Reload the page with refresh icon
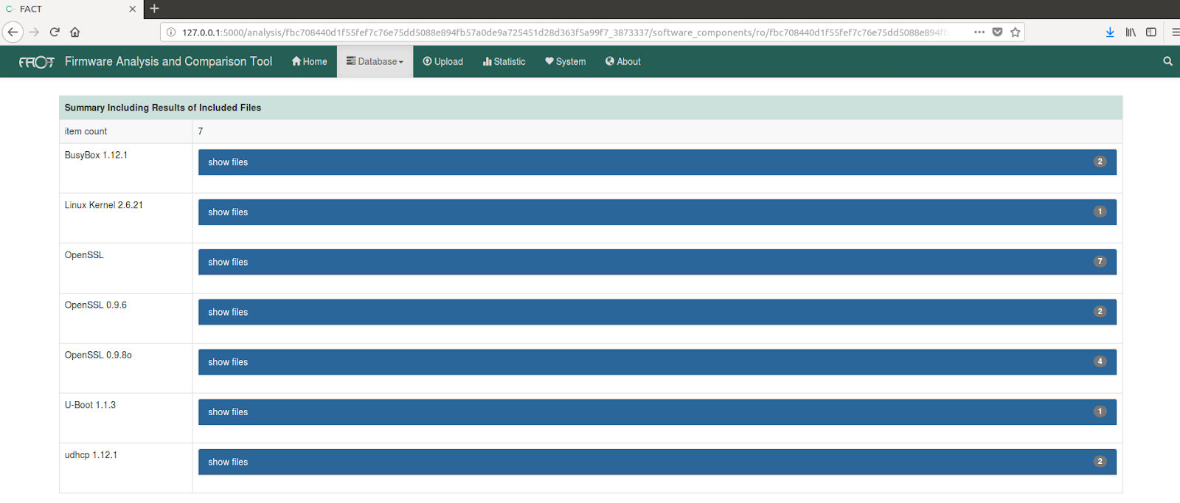The image size is (1180, 503). (55, 32)
